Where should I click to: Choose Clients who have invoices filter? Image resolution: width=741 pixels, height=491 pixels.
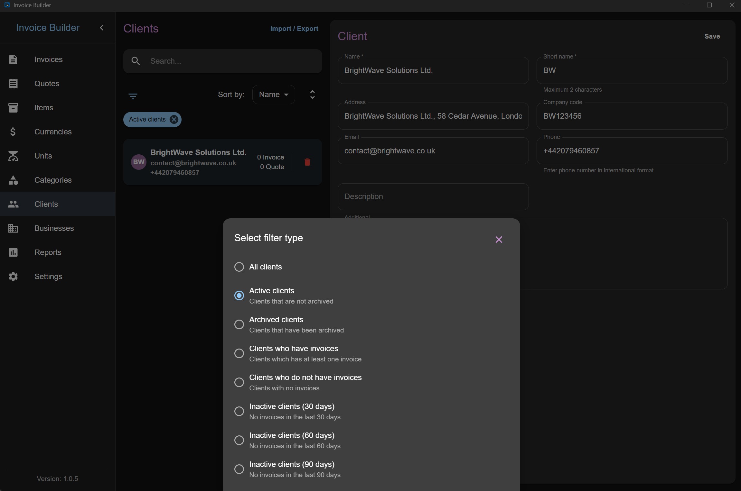point(239,353)
